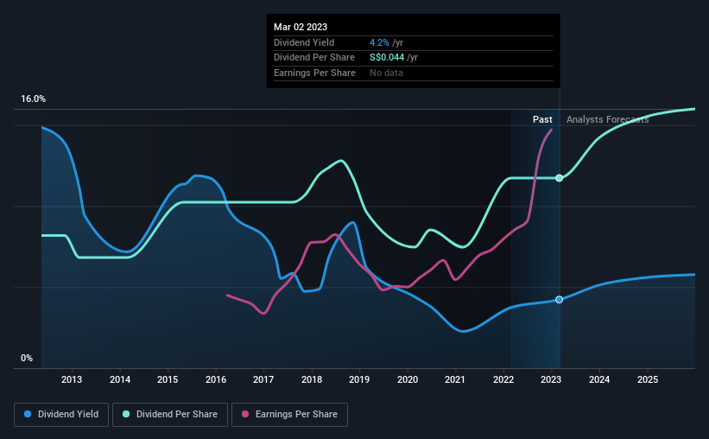Image resolution: width=709 pixels, height=439 pixels.
Task: Click the 2016 x-axis year label
Action: [x=216, y=379]
